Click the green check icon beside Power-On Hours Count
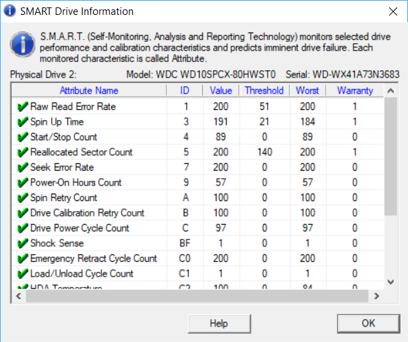 23,183
